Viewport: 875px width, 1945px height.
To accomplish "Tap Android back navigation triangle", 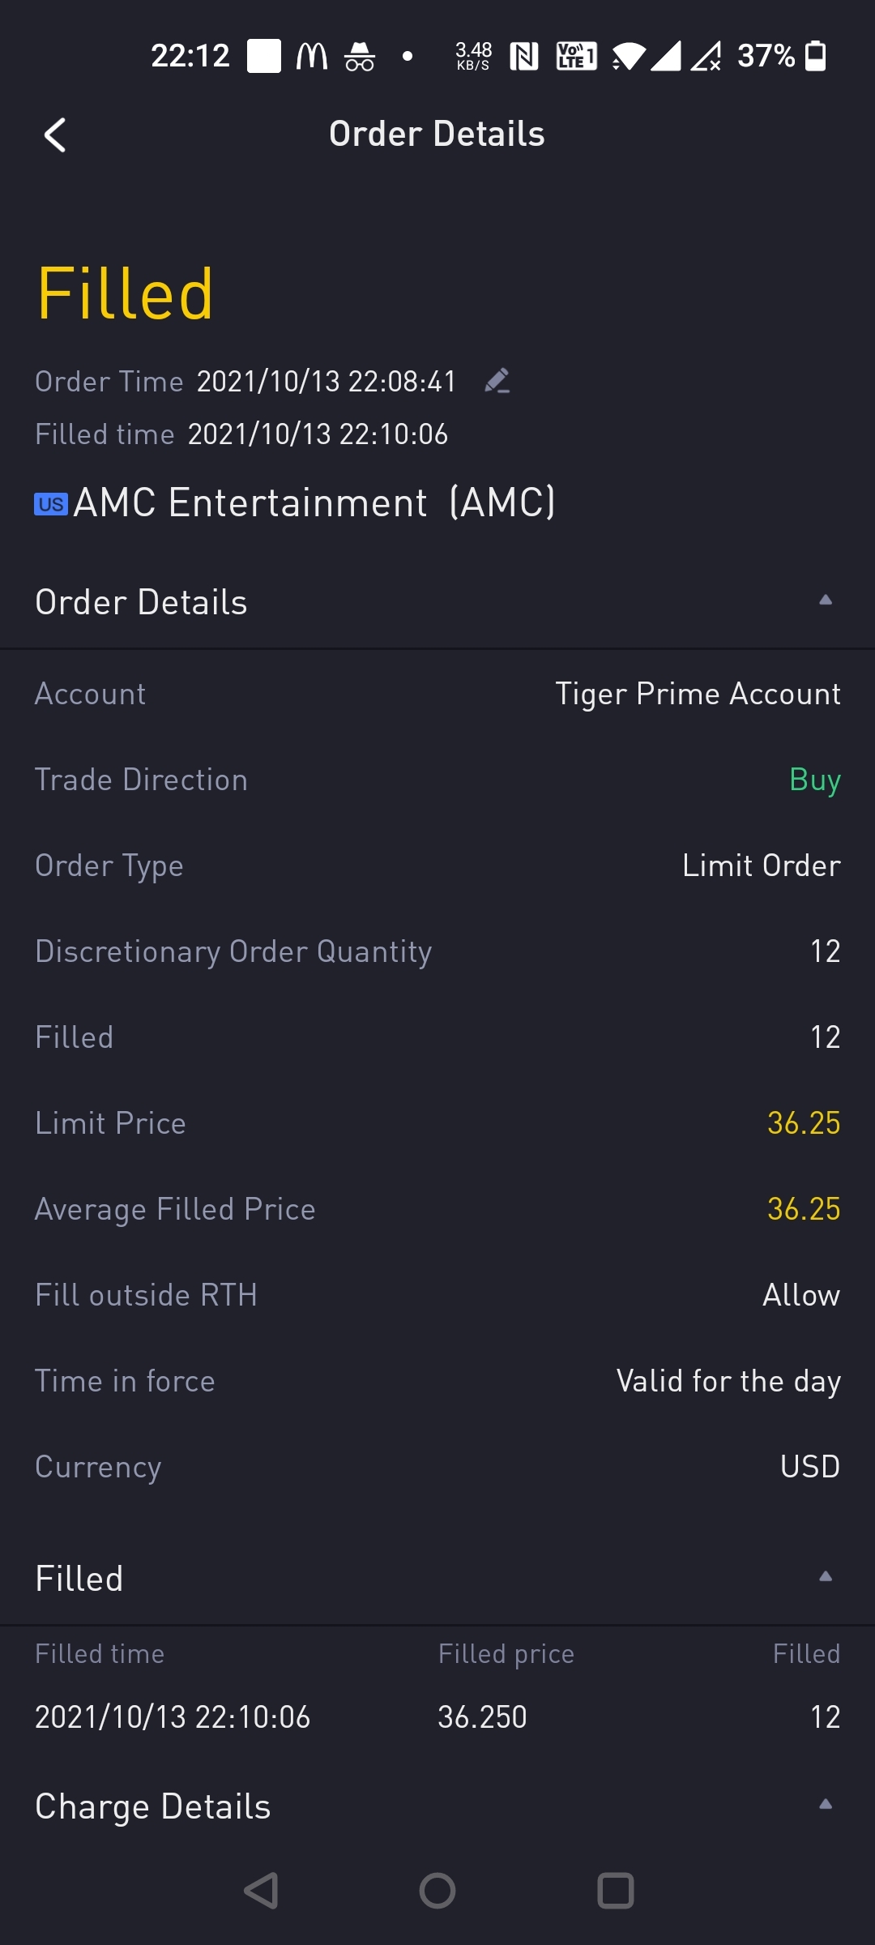I will (x=261, y=1891).
